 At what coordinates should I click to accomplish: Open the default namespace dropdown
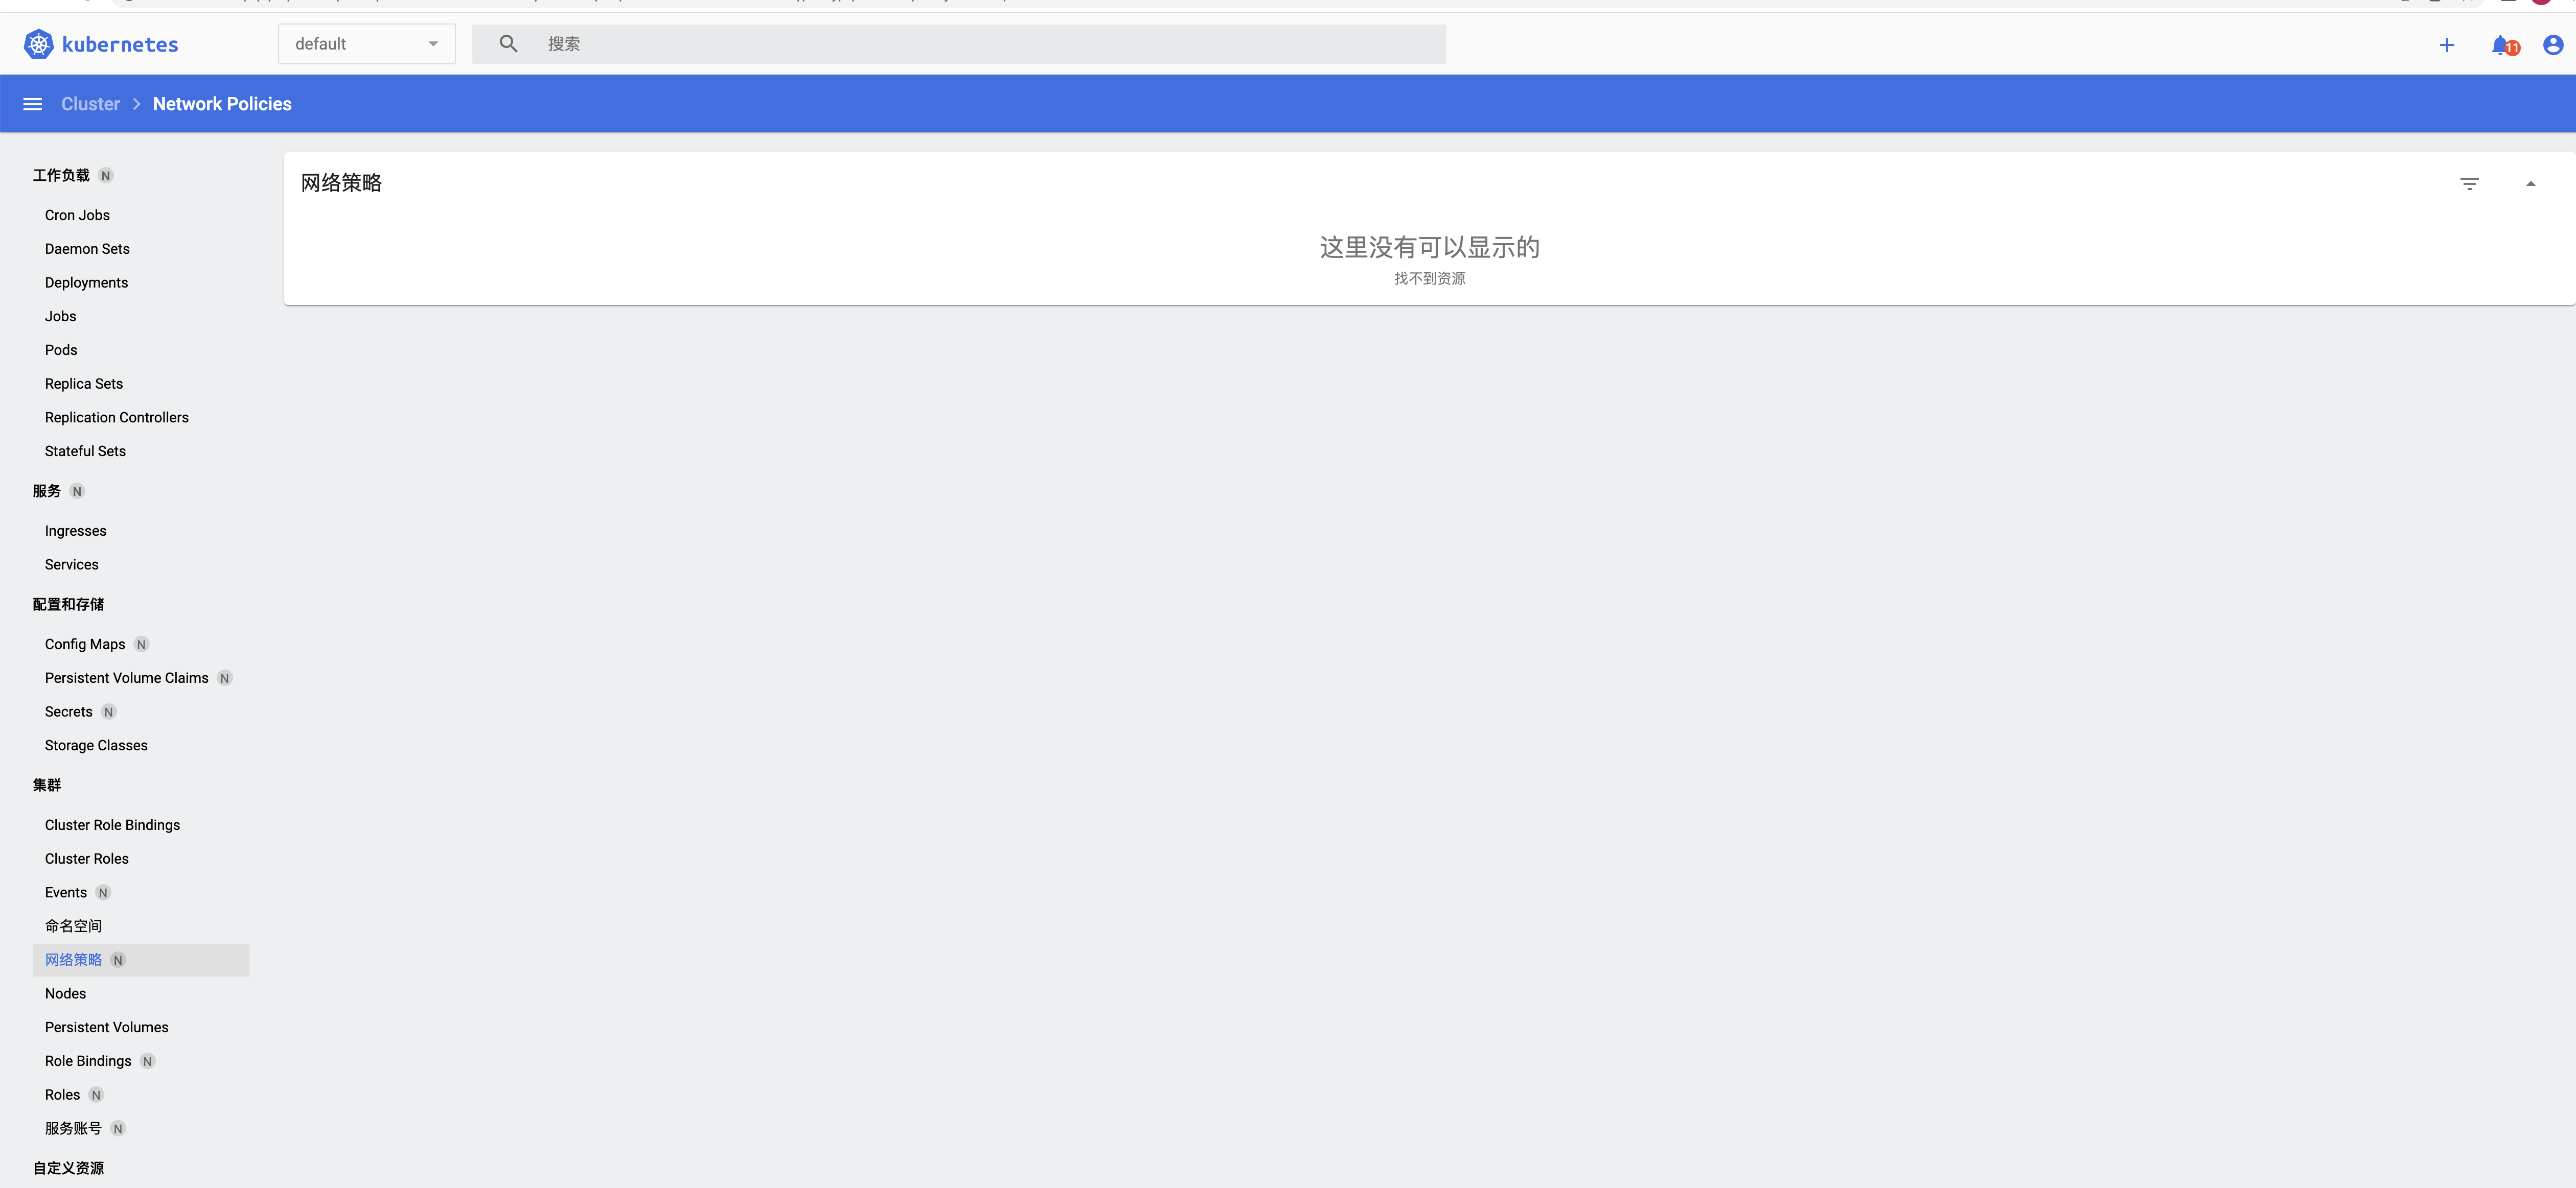(367, 44)
